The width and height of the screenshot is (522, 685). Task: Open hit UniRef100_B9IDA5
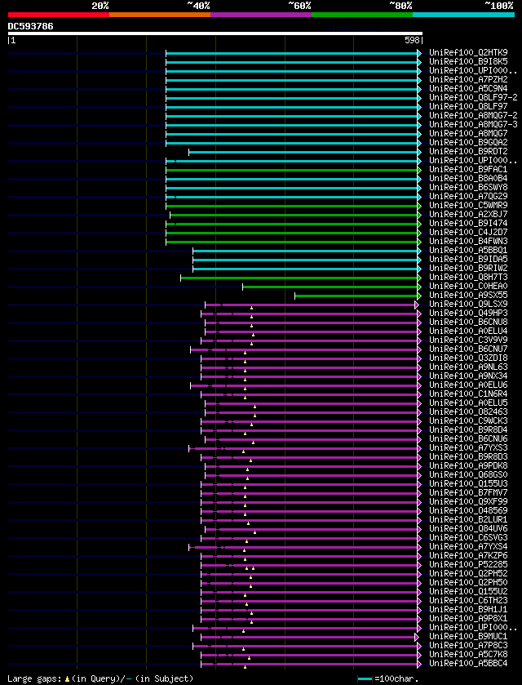(x=468, y=259)
